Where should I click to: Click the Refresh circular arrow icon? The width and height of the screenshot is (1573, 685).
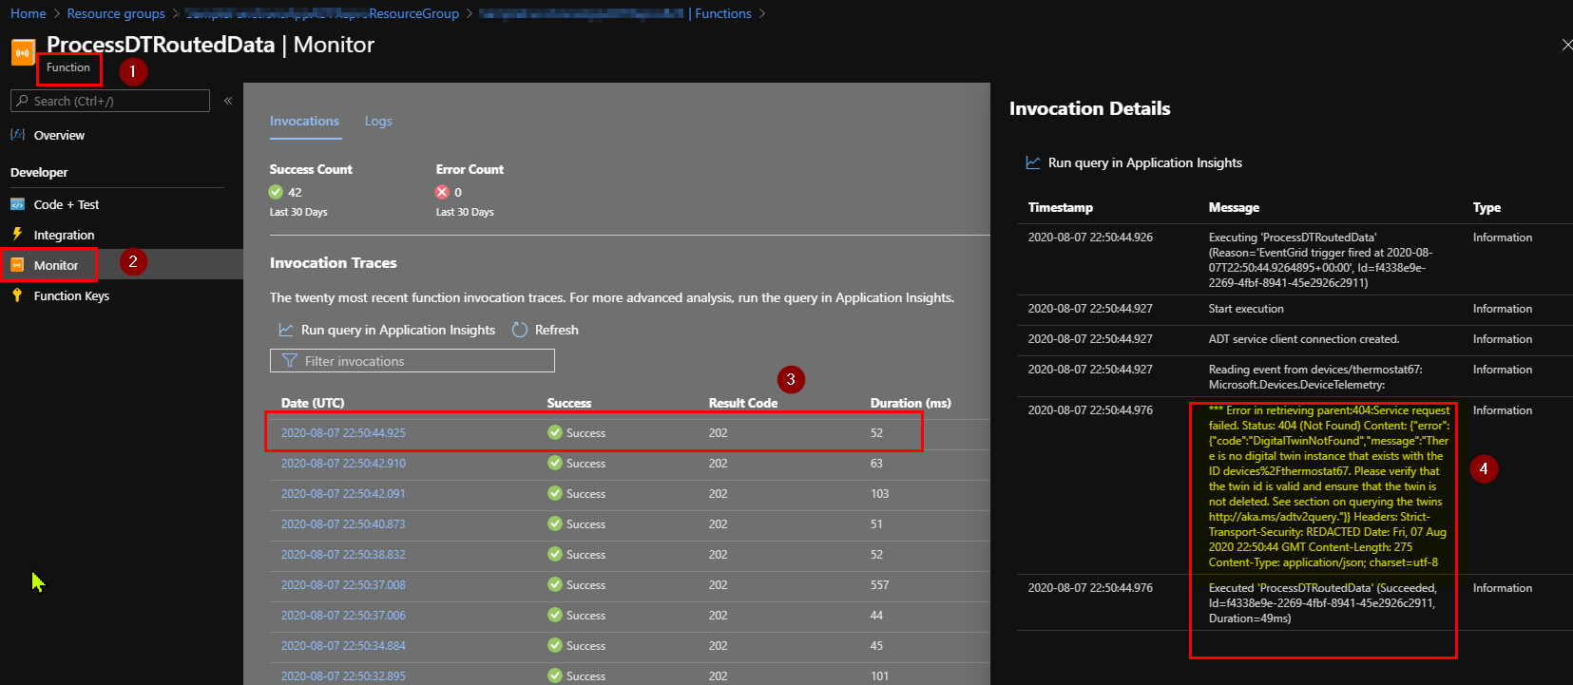[520, 330]
